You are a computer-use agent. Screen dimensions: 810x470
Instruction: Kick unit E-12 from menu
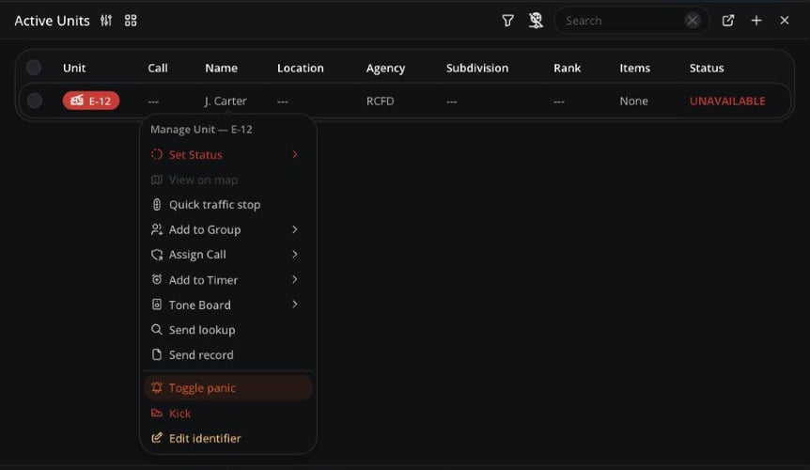click(x=227, y=414)
